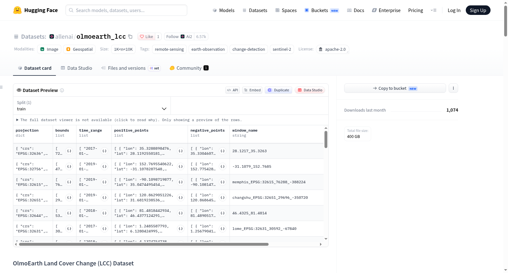
Task: Expand negative_points cell in row -31.1079_152.7685
Action: point(223,166)
